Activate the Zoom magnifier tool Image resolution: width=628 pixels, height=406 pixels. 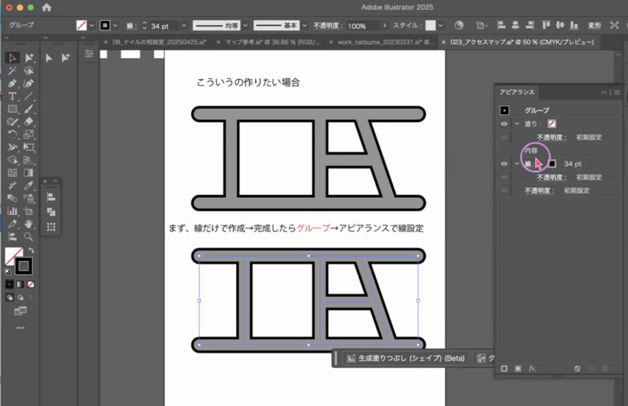click(28, 236)
